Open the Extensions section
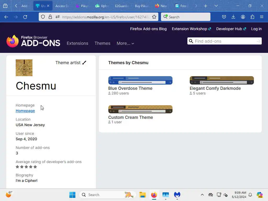 click(77, 43)
